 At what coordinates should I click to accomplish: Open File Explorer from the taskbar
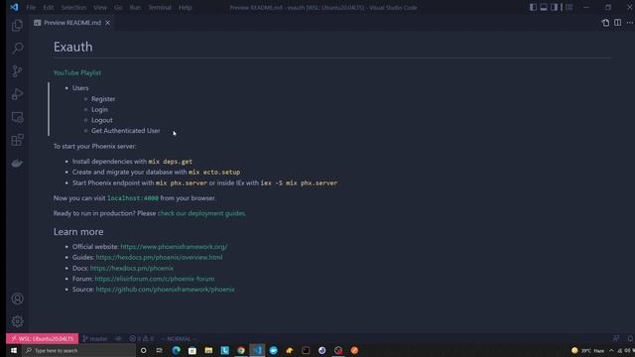[208, 350]
